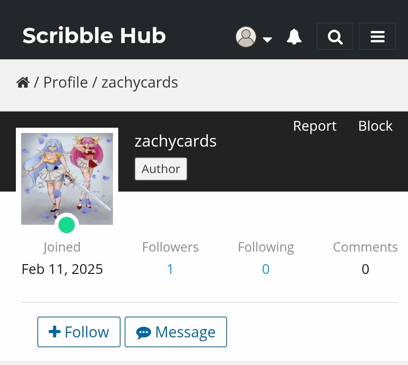Click the zachycards breadcrumb text
Screen dimensions: 408x365
pyautogui.click(x=139, y=82)
